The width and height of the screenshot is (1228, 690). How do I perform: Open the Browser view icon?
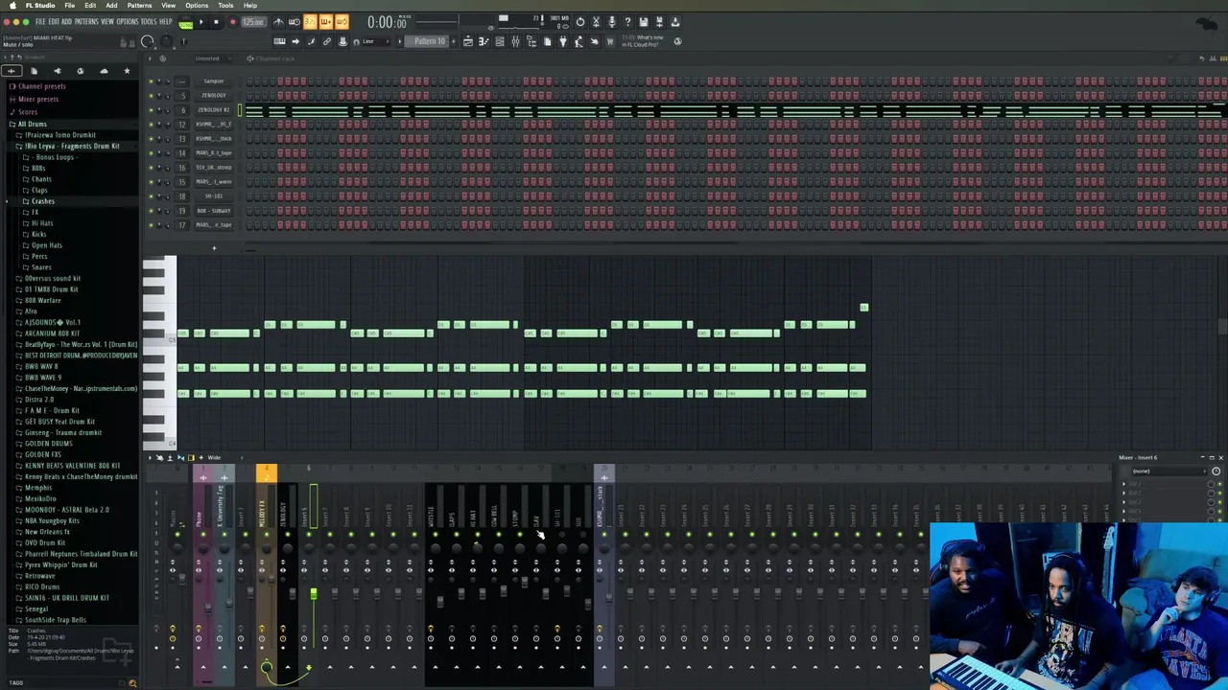pyautogui.click(x=531, y=41)
